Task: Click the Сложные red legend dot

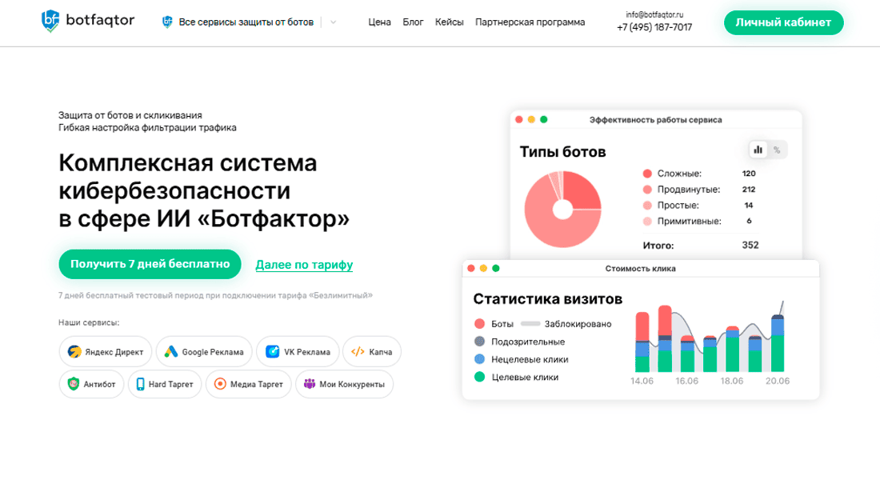Action: [x=647, y=174]
